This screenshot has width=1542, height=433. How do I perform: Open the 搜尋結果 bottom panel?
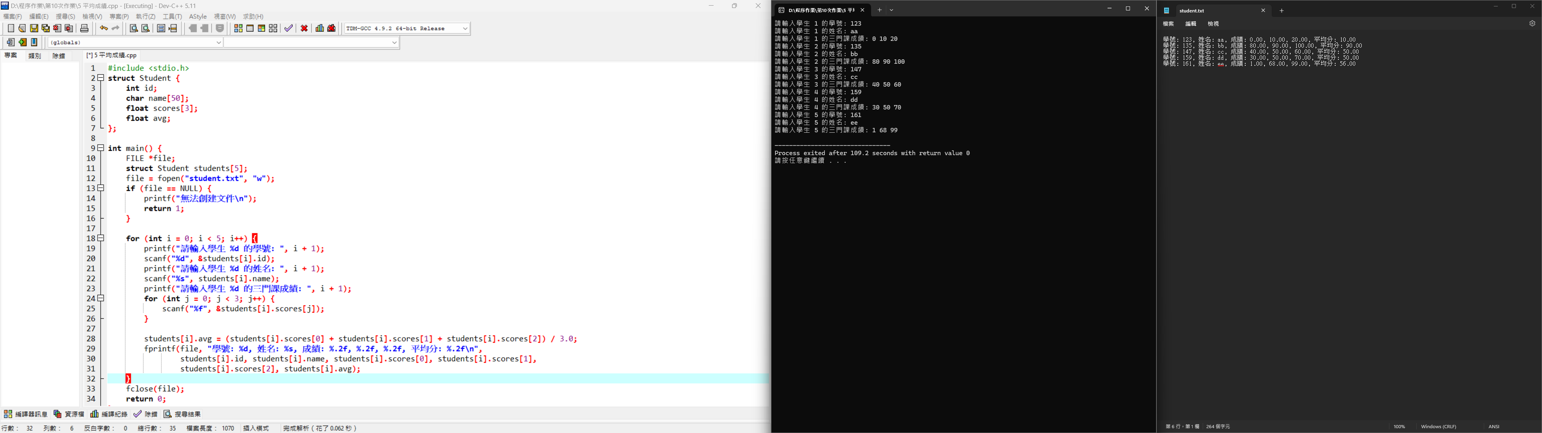183,414
